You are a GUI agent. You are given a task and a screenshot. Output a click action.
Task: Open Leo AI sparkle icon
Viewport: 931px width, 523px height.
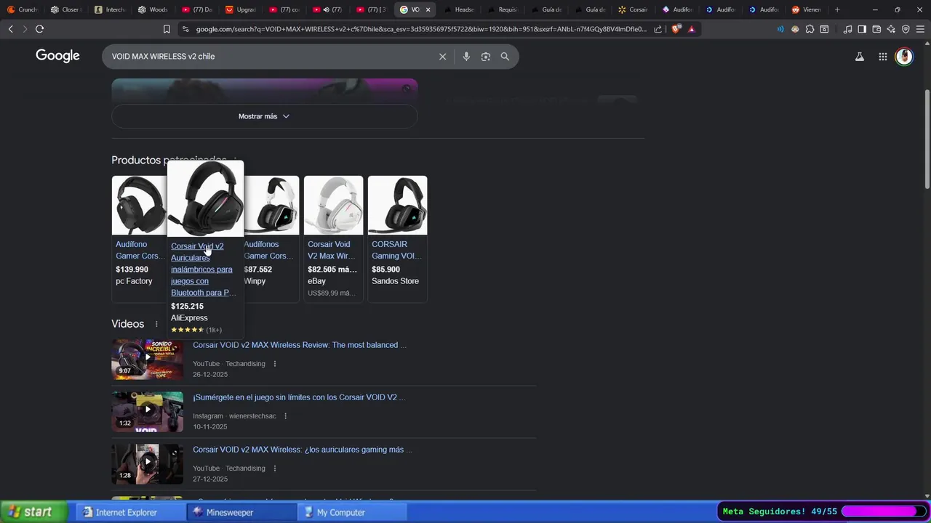click(891, 29)
